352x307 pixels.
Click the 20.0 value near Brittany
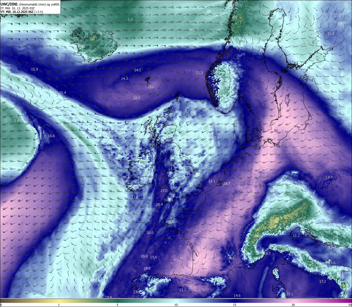point(150,233)
